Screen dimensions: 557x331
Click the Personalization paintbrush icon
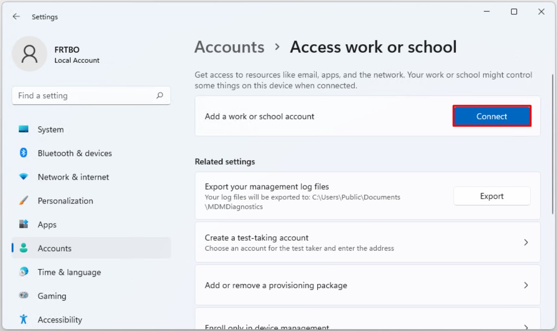click(23, 200)
